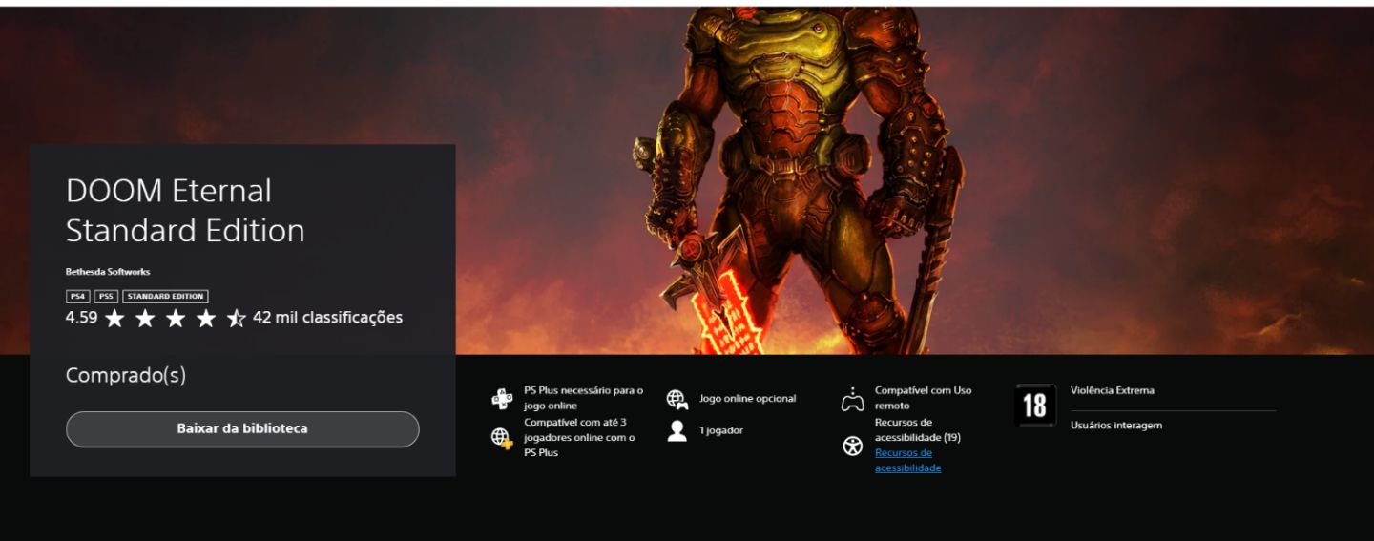This screenshot has width=1374, height=541.
Task: Click the Recursos de acessibilidade (19) label
Action: point(918,429)
